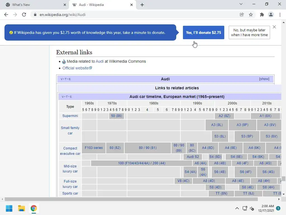
Task: Open 100 (F104/43/44/4A) / 200 (44) link
Action: coord(142,163)
